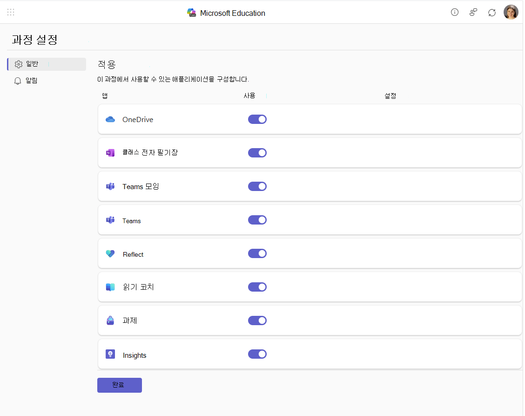
Task: Click the Microsoft Education title text
Action: (232, 13)
